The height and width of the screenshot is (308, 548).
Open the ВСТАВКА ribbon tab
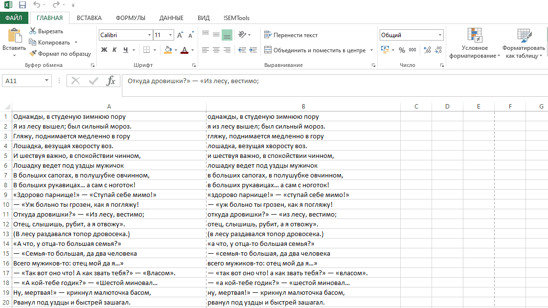point(89,18)
